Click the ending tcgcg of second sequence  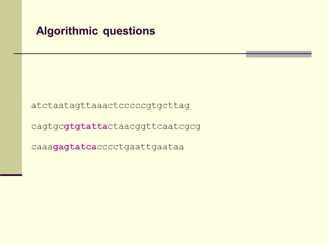point(187,126)
